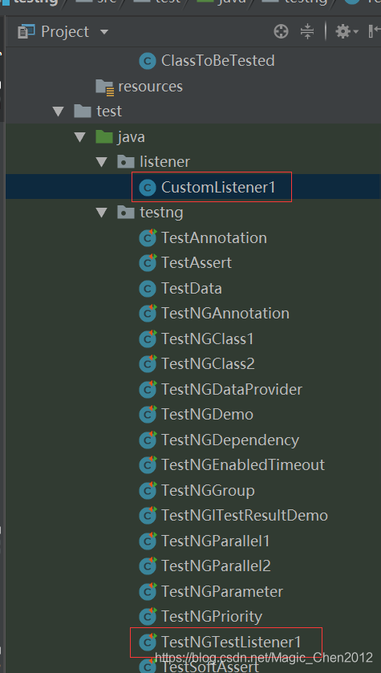Select TestNGITestResultDemo in tree

point(245,516)
